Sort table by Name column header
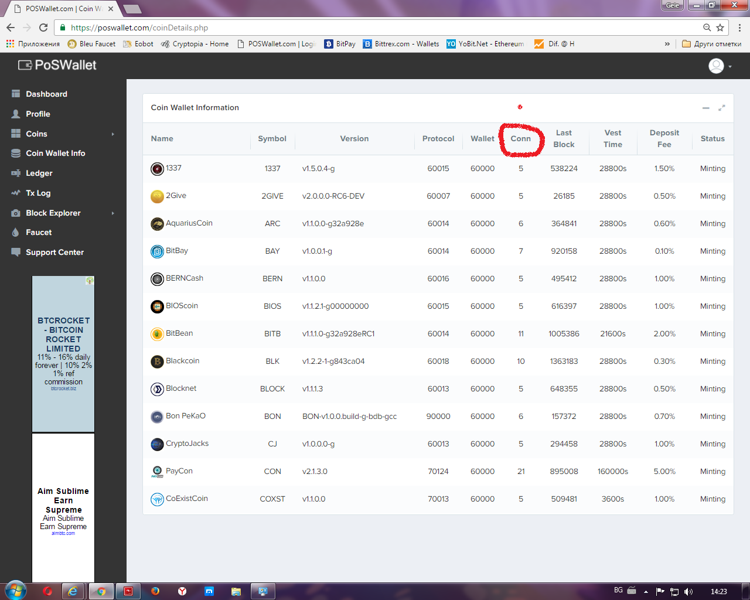Screen dimensions: 750x600 tap(162, 139)
